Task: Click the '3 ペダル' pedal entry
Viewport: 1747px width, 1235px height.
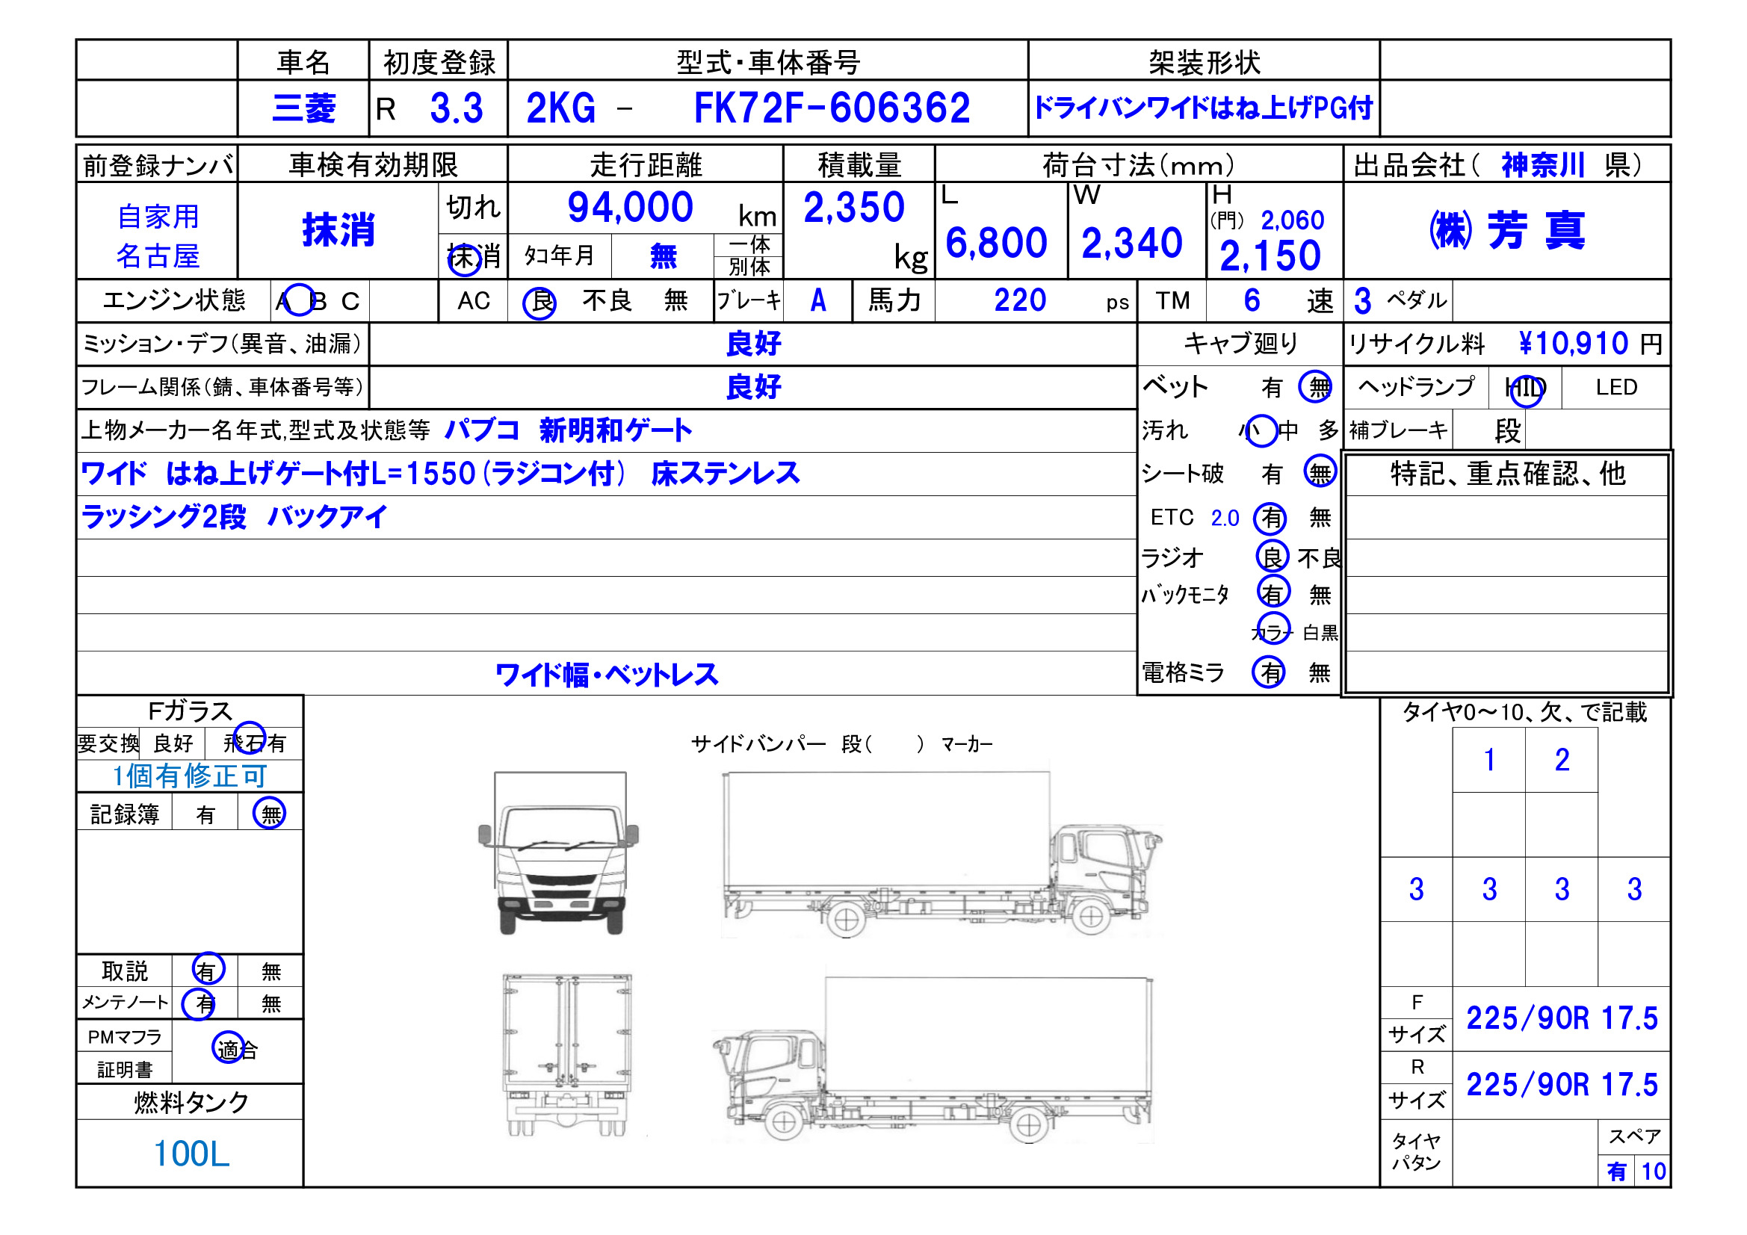Action: 1400,300
